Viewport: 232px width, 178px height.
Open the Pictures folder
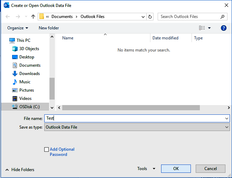tap(23, 90)
